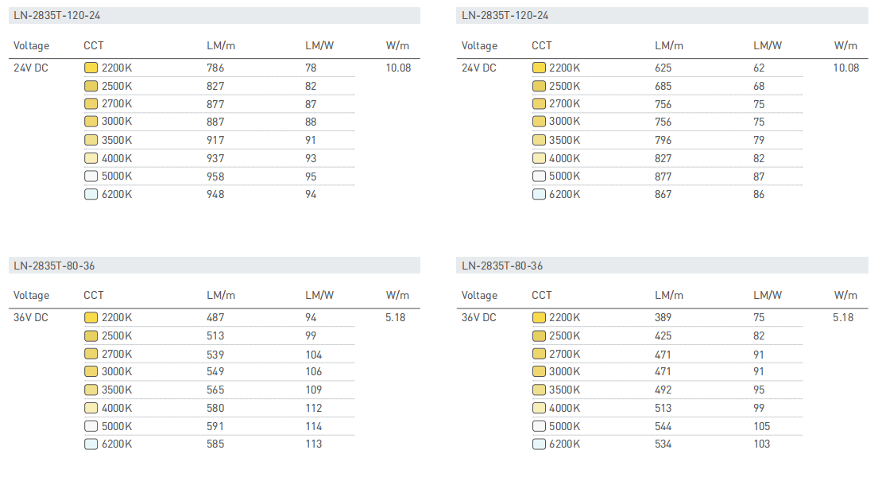Viewport: 882px width, 481px height.
Task: Pick the 2200K swatch in the 487 LM/m row
Action: click(91, 318)
